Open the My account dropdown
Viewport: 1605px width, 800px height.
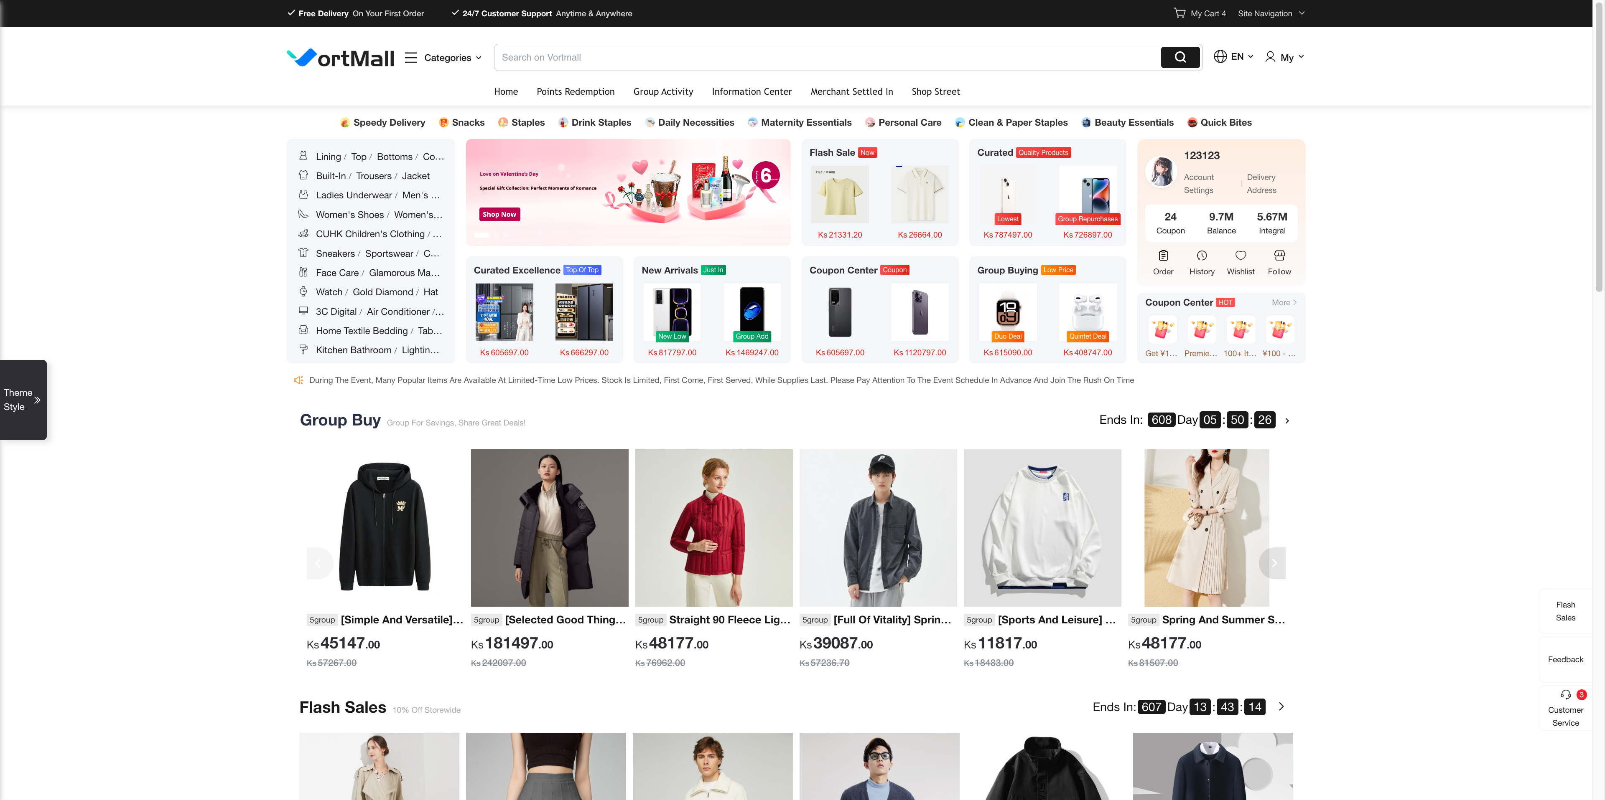point(1292,57)
